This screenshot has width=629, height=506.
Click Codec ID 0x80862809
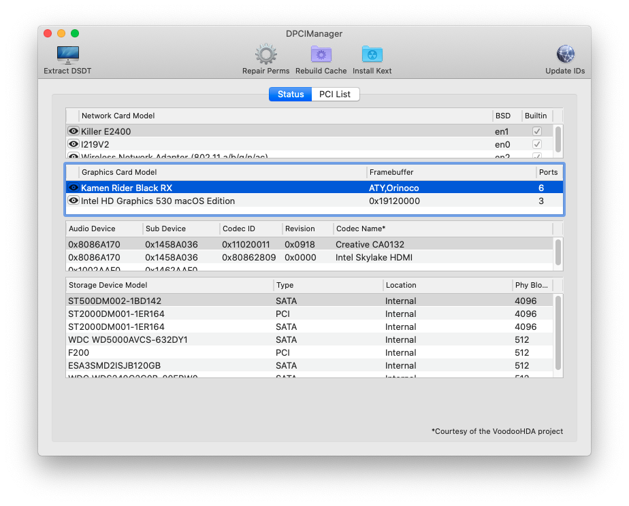pos(248,257)
